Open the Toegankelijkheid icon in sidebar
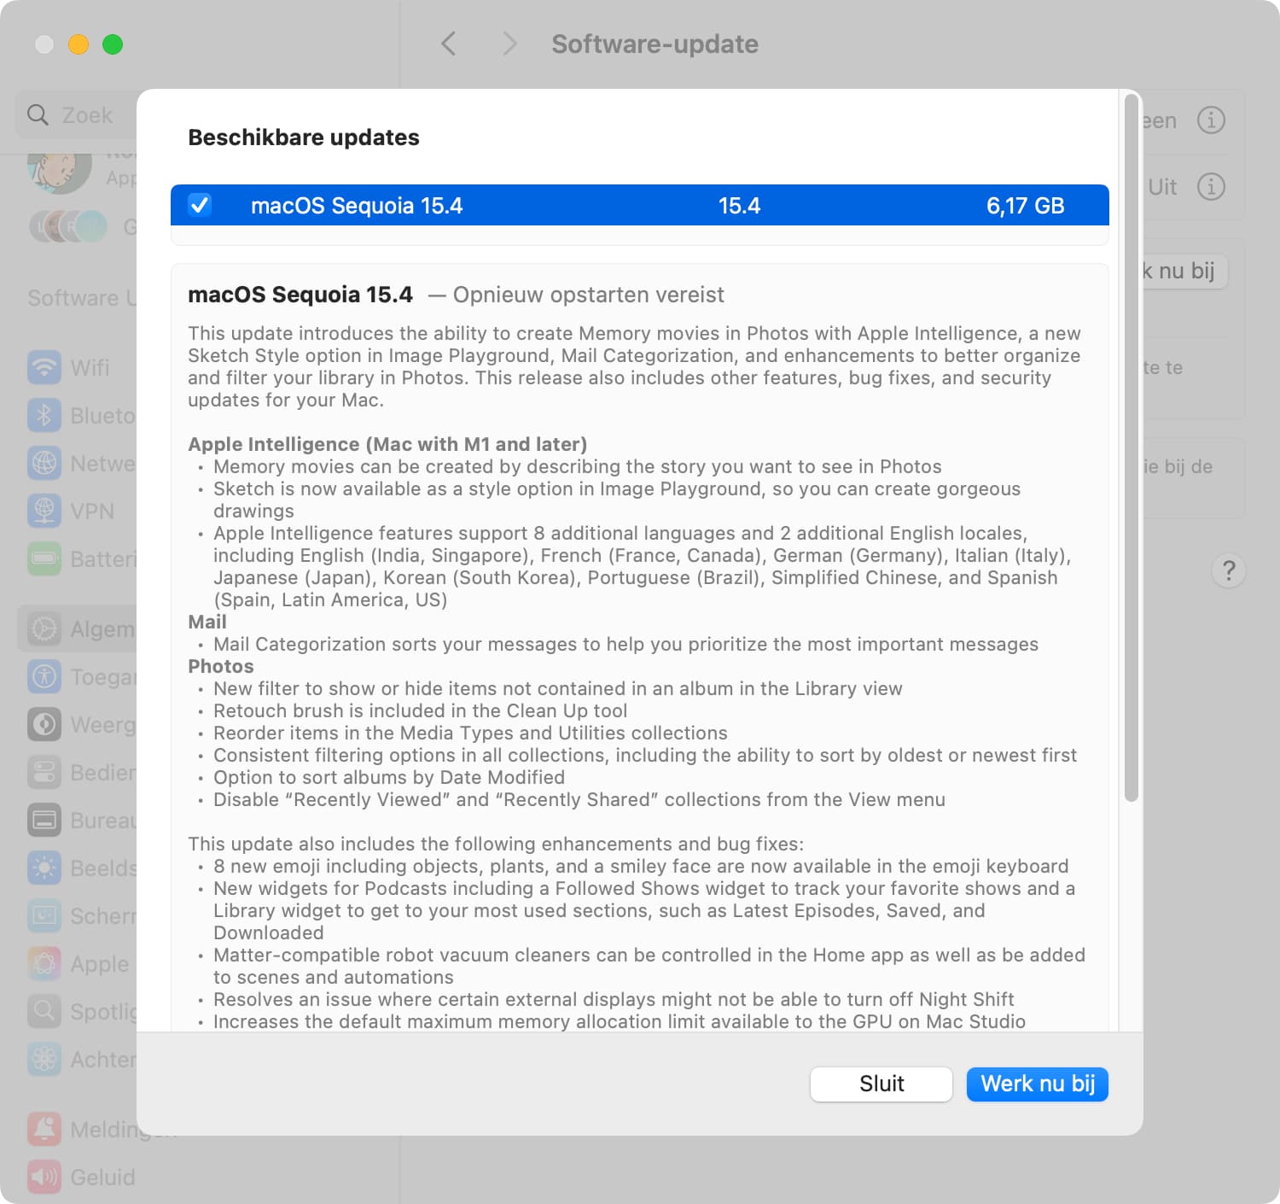 tap(44, 677)
